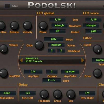Click the Filter Drive knob
This screenshot has width=104, height=104.
97,73
